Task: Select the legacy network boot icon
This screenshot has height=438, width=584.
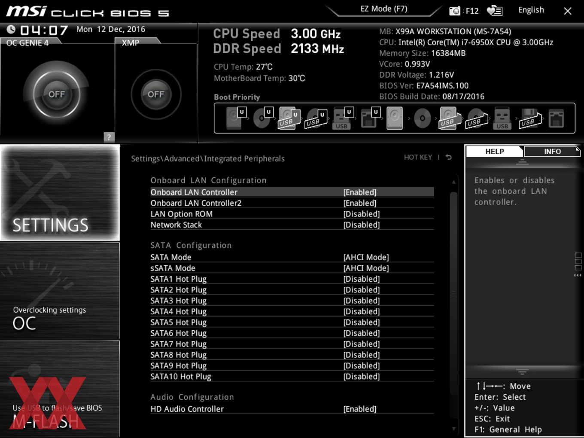Action: coord(556,118)
